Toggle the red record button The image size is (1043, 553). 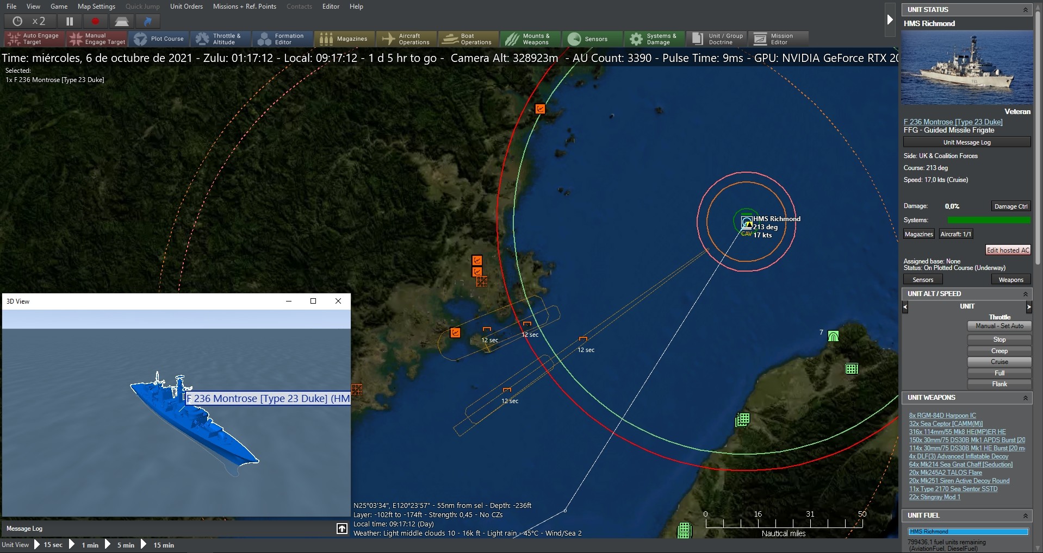point(95,21)
